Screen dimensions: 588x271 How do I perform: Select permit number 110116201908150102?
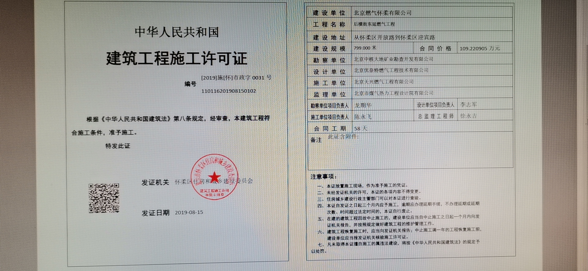point(228,91)
